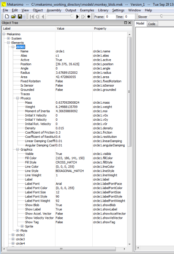Click the tree's left scroll arrow
174x254 pixels.
(4, 249)
